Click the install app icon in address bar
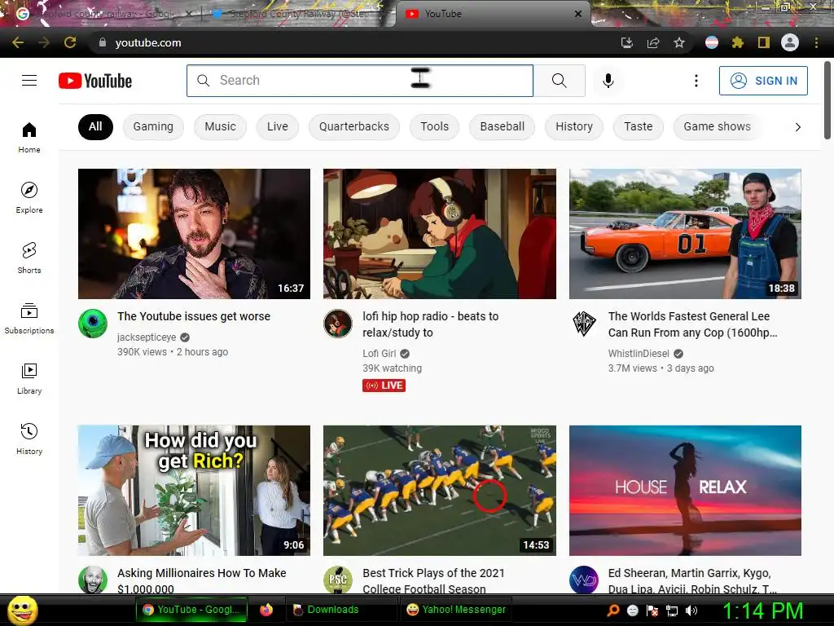 (x=627, y=42)
